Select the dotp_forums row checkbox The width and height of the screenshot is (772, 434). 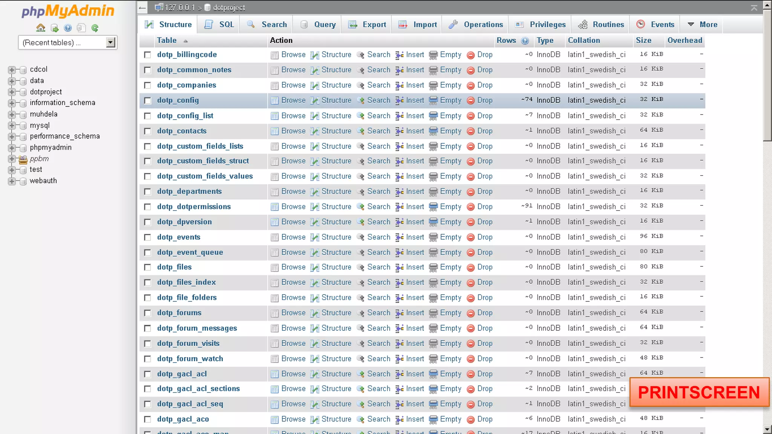(x=147, y=313)
